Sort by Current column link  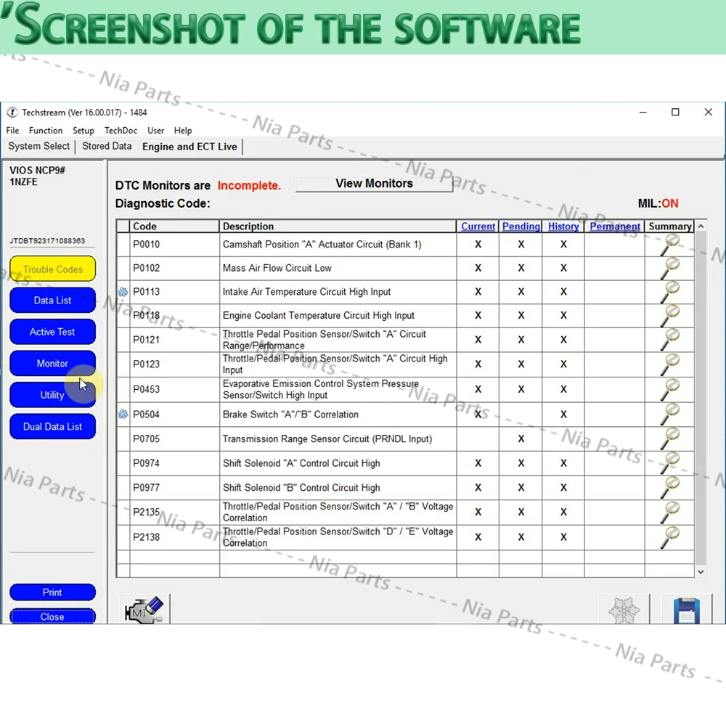point(478,227)
